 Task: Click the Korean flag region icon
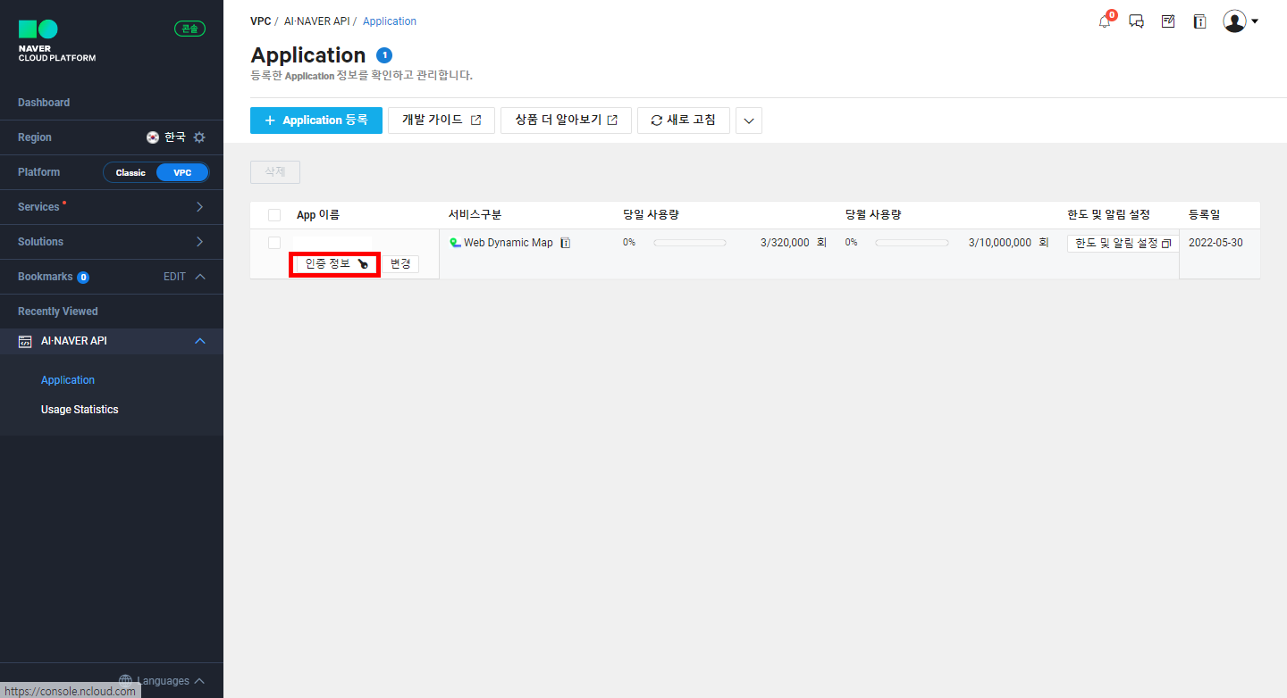pos(153,137)
